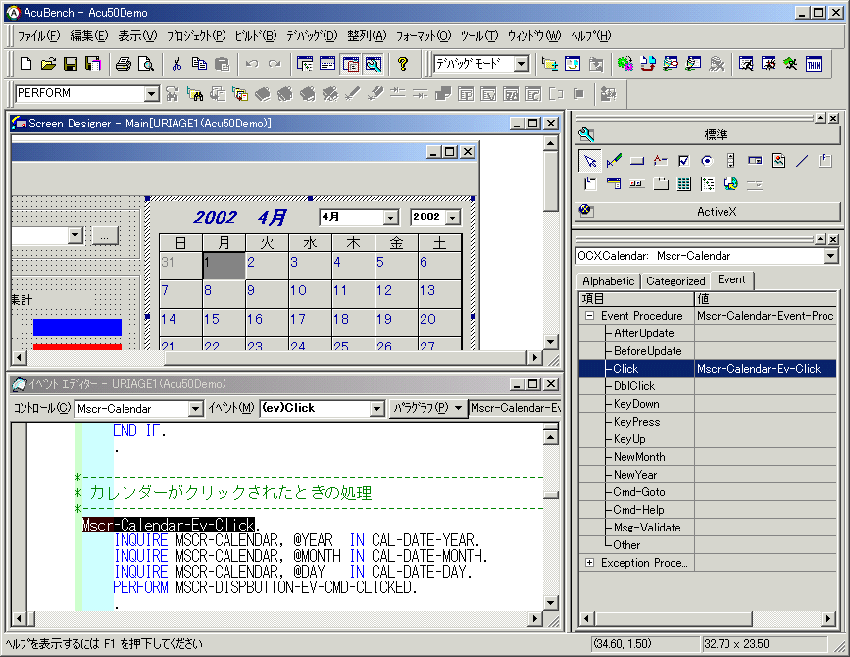Select the Cmd-Goto event row

(708, 492)
